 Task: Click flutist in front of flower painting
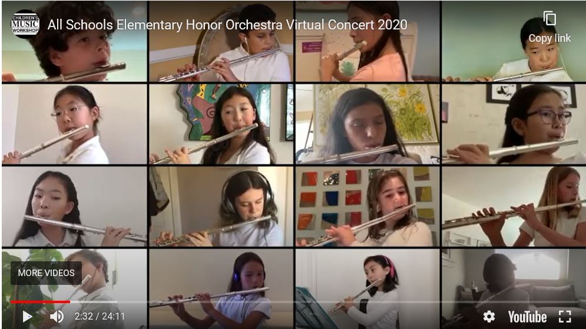pyautogui.click(x=368, y=124)
